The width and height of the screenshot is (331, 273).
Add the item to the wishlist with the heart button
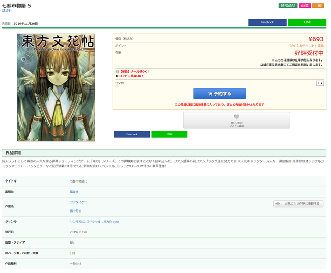coord(236,120)
